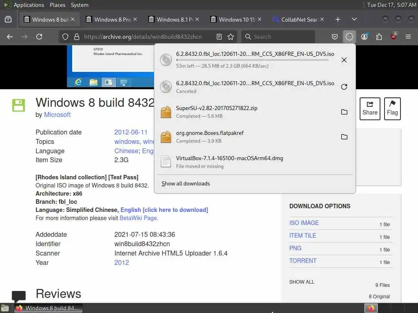The height and width of the screenshot is (313, 418).
Task: Open the Firefox account icon
Action: 365,37
